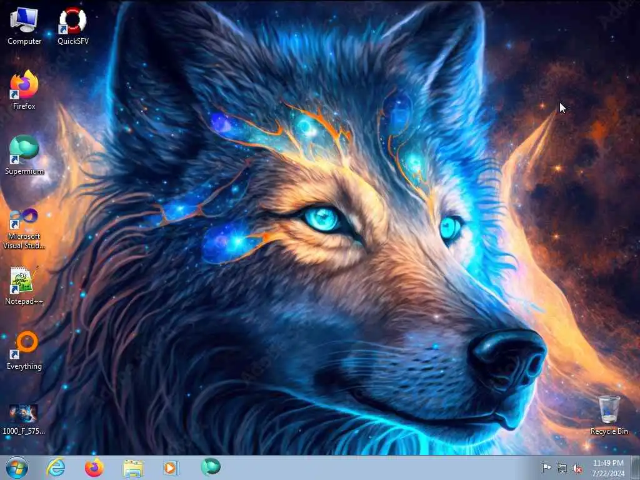Select the QuickSFV desktop shortcut
This screenshot has height=480, width=640.
click(72, 26)
